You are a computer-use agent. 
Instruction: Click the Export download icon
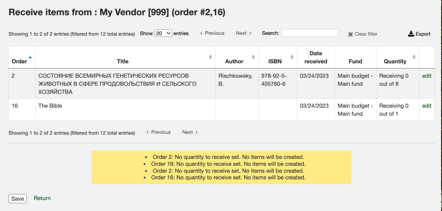(411, 34)
